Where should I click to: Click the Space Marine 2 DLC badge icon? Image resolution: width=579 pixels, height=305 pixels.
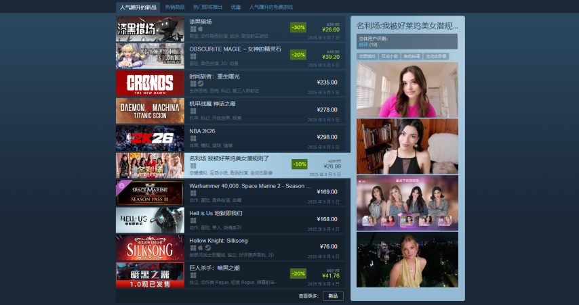pos(121,185)
